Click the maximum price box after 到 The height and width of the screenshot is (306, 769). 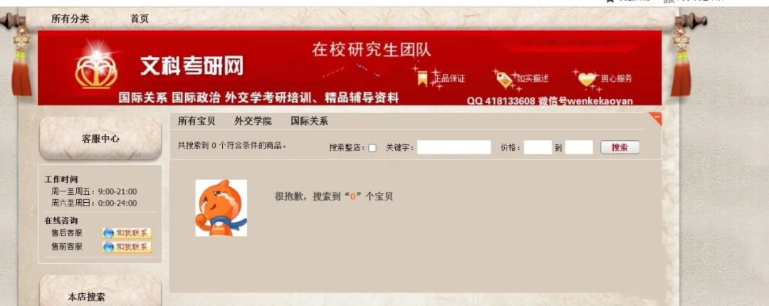coord(579,147)
